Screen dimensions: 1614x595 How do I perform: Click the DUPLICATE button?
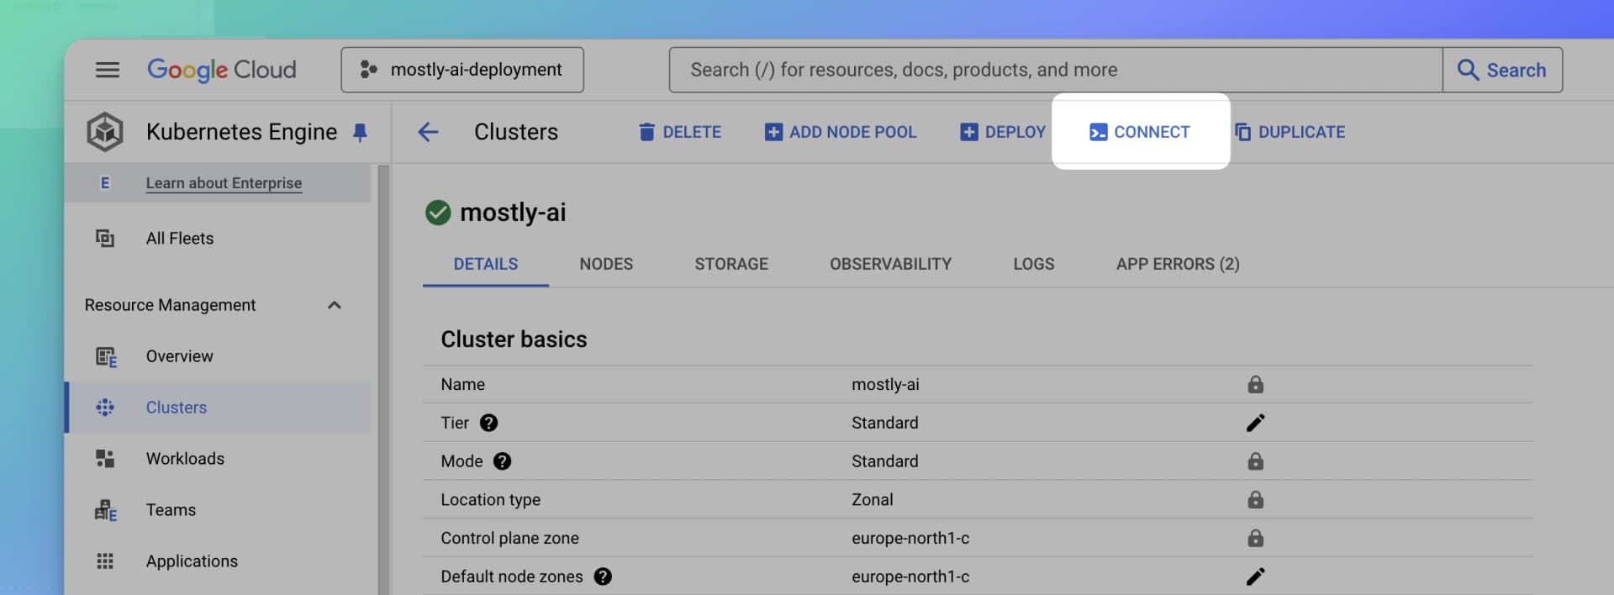(x=1290, y=132)
